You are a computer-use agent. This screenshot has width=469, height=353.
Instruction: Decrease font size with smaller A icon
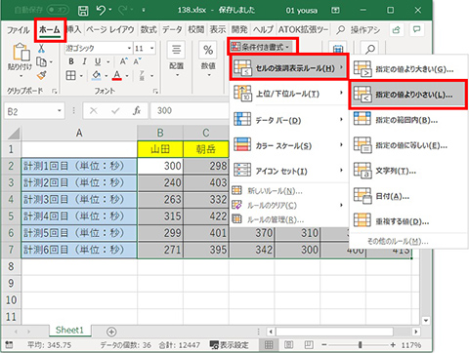[137, 61]
